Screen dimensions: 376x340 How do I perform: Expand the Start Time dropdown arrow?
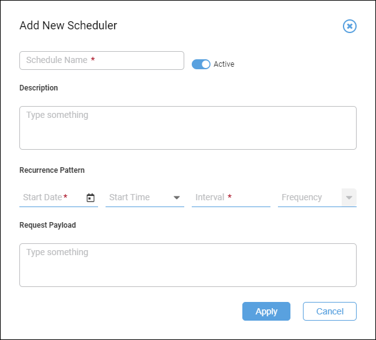click(177, 198)
